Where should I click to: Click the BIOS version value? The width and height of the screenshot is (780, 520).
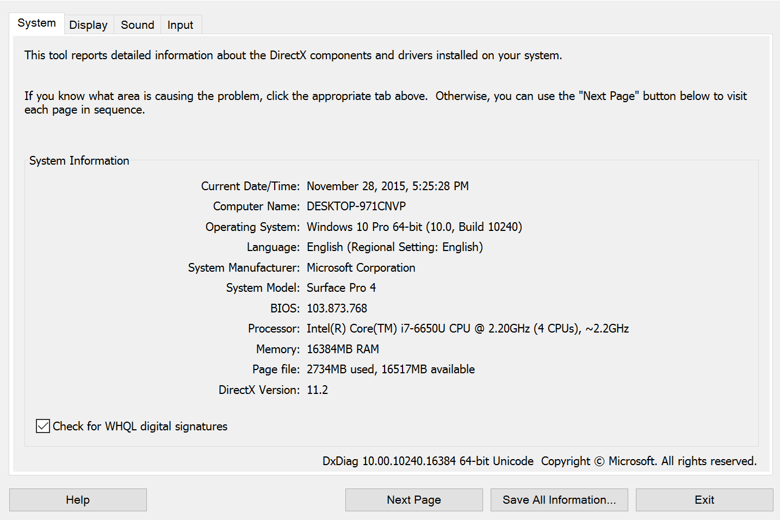pos(337,308)
